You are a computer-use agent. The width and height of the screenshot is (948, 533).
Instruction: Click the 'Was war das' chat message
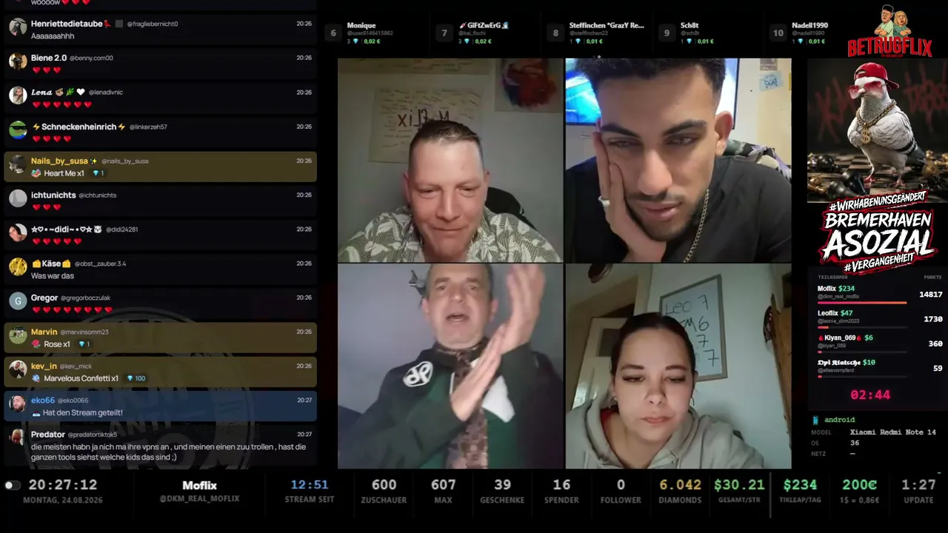[x=53, y=276]
